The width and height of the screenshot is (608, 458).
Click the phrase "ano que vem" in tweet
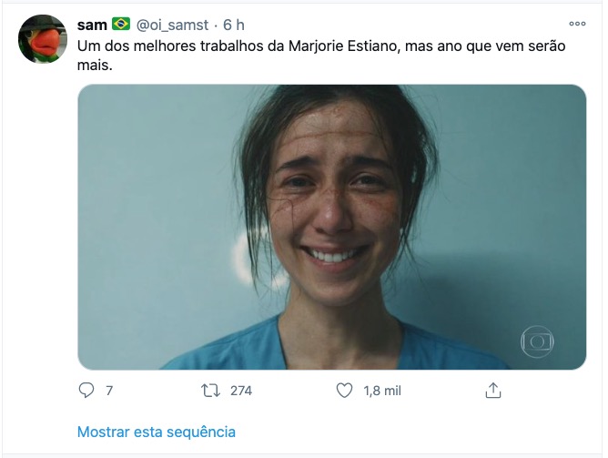[478, 46]
